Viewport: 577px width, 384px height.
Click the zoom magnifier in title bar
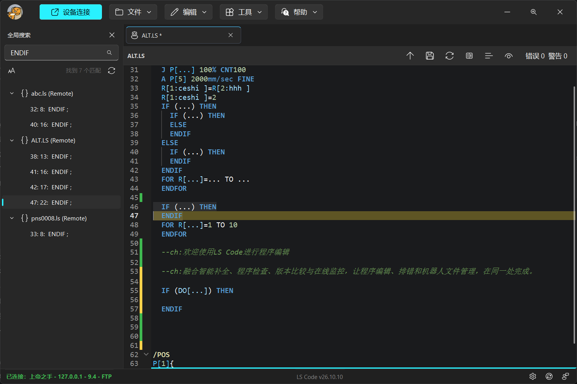click(x=534, y=12)
